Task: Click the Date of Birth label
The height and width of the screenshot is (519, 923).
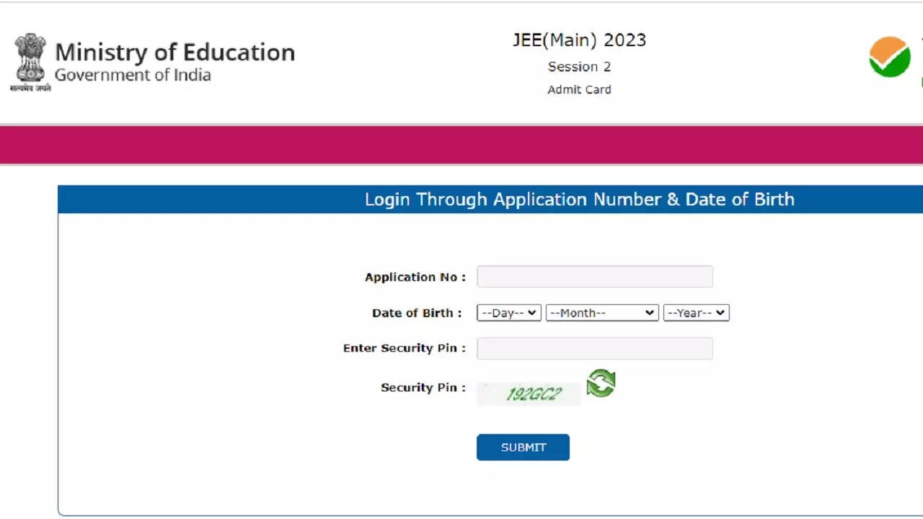Action: [x=416, y=313]
